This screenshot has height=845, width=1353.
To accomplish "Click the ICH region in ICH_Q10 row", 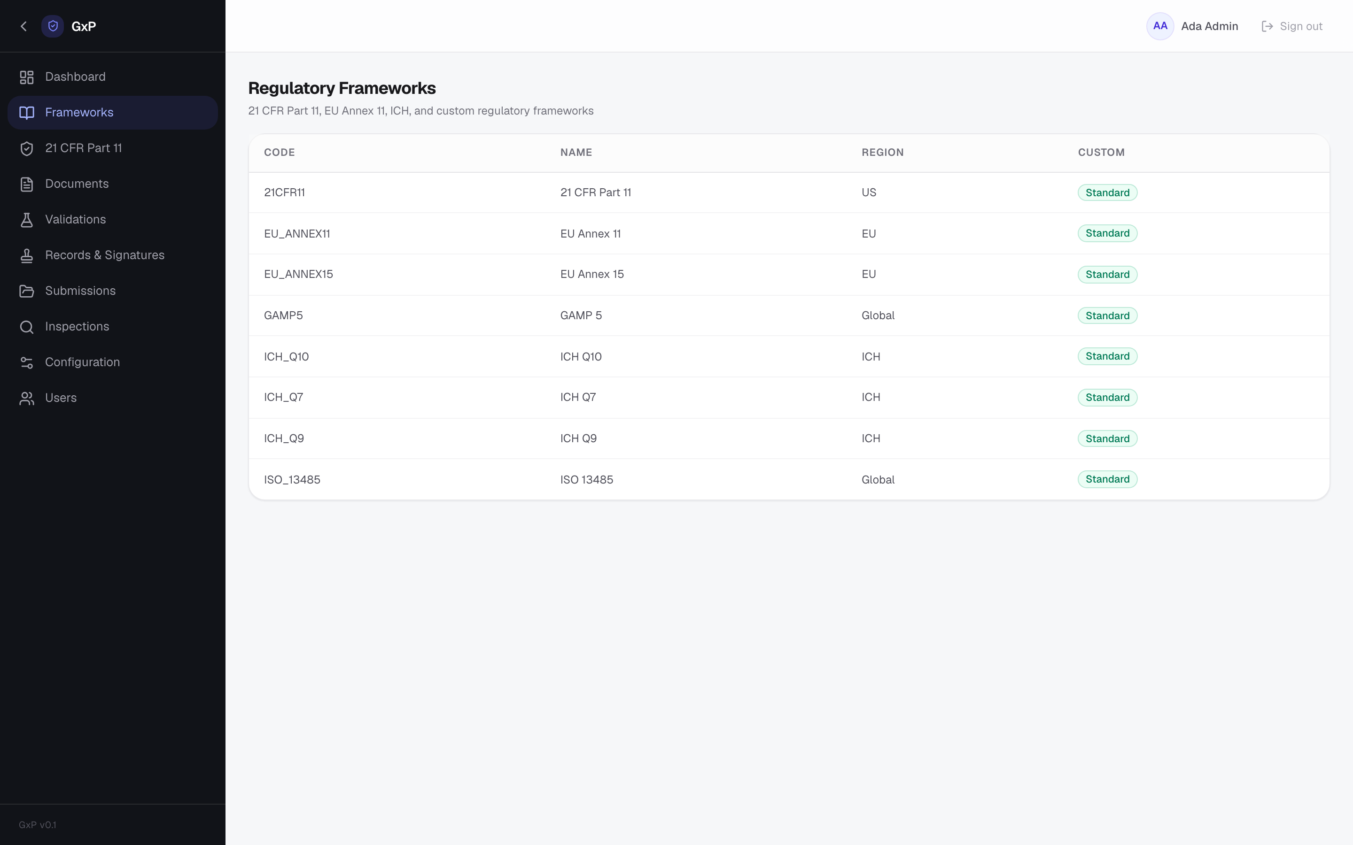I will coord(871,357).
